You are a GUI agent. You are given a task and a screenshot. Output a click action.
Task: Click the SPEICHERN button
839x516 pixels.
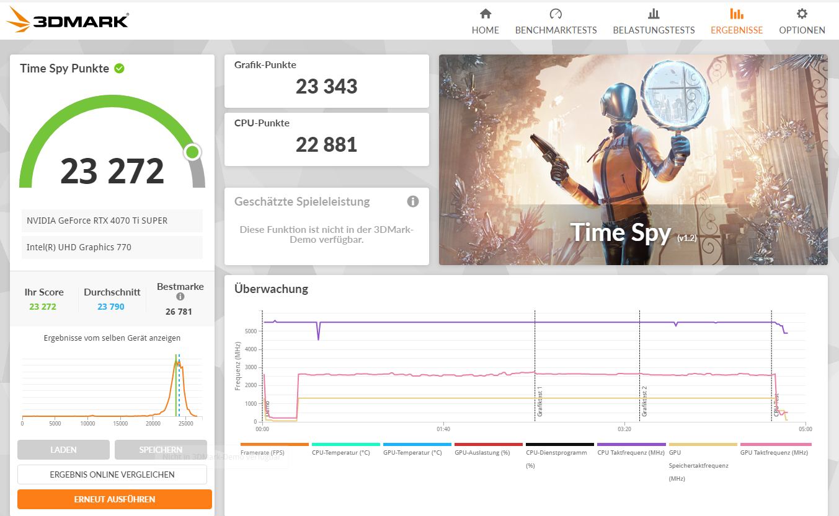click(x=161, y=450)
